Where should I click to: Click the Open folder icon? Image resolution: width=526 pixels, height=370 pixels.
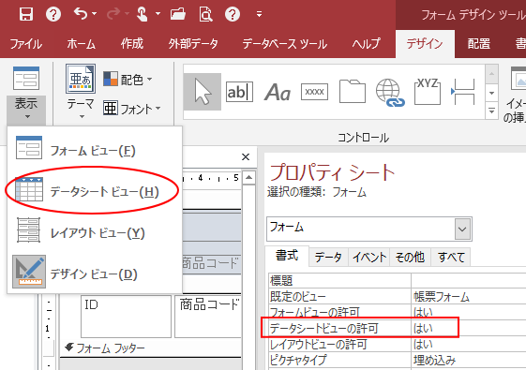coord(178,14)
